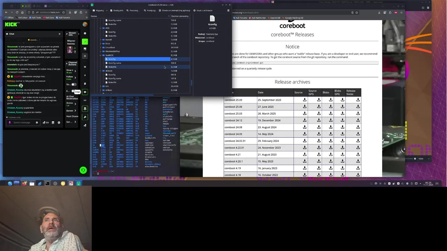Open Ark hamburger menu
This screenshot has width=447, height=251.
click(x=228, y=10)
